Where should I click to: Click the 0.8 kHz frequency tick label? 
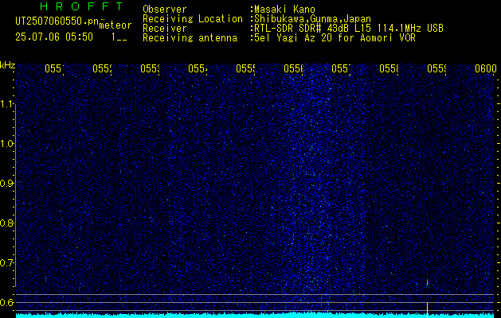pos(7,223)
